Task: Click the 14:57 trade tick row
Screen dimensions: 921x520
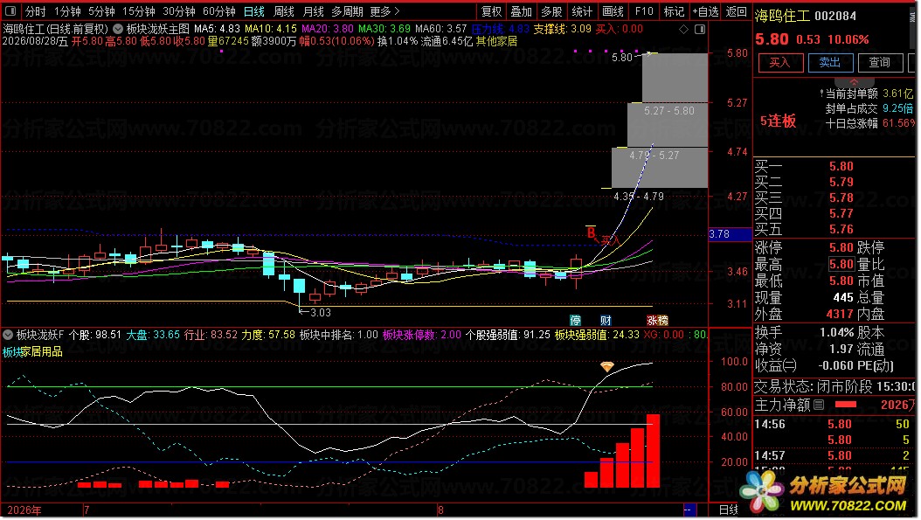Action: [834, 455]
